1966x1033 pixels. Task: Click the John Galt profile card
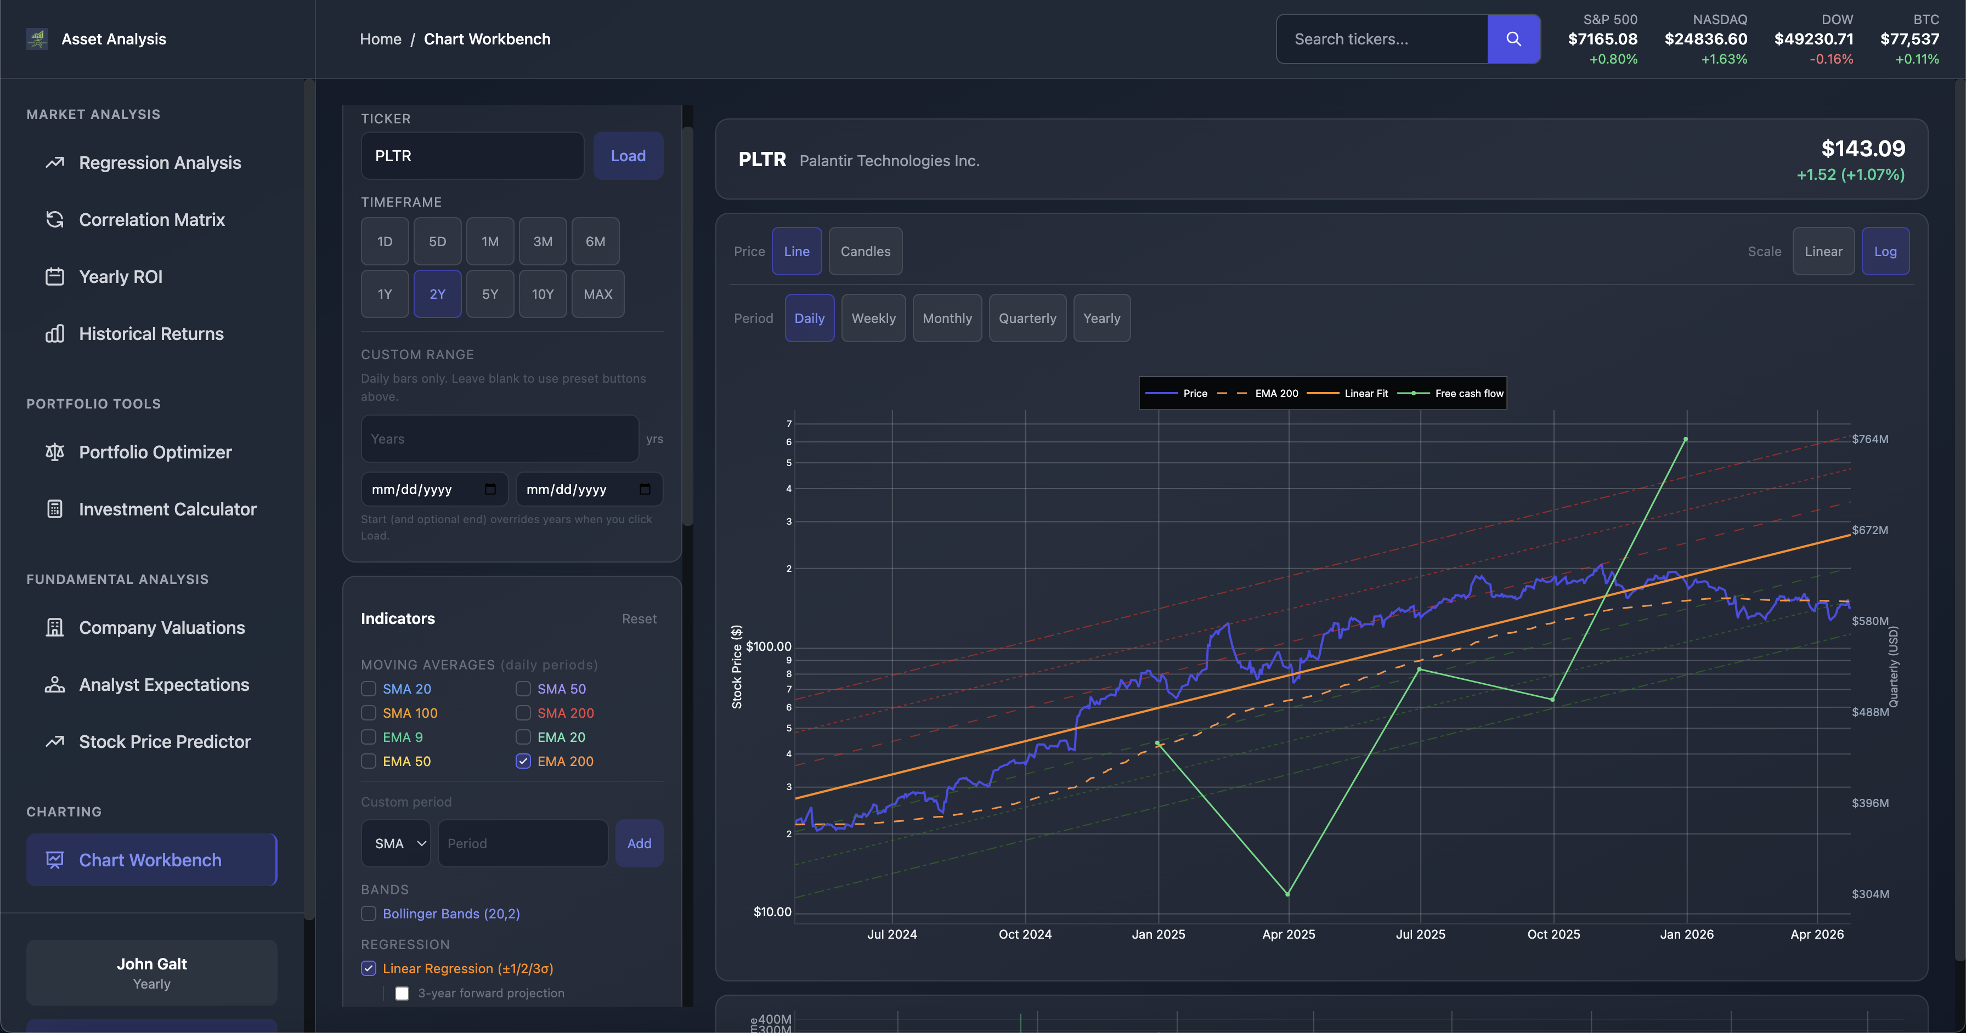click(152, 973)
